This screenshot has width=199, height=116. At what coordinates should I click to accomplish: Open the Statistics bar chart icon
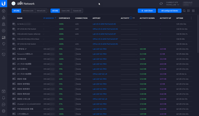click(4, 18)
